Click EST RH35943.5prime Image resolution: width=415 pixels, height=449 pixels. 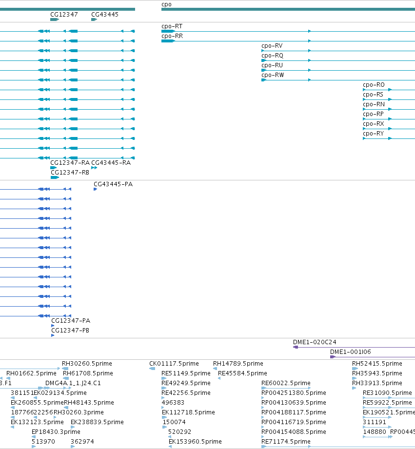point(377,373)
